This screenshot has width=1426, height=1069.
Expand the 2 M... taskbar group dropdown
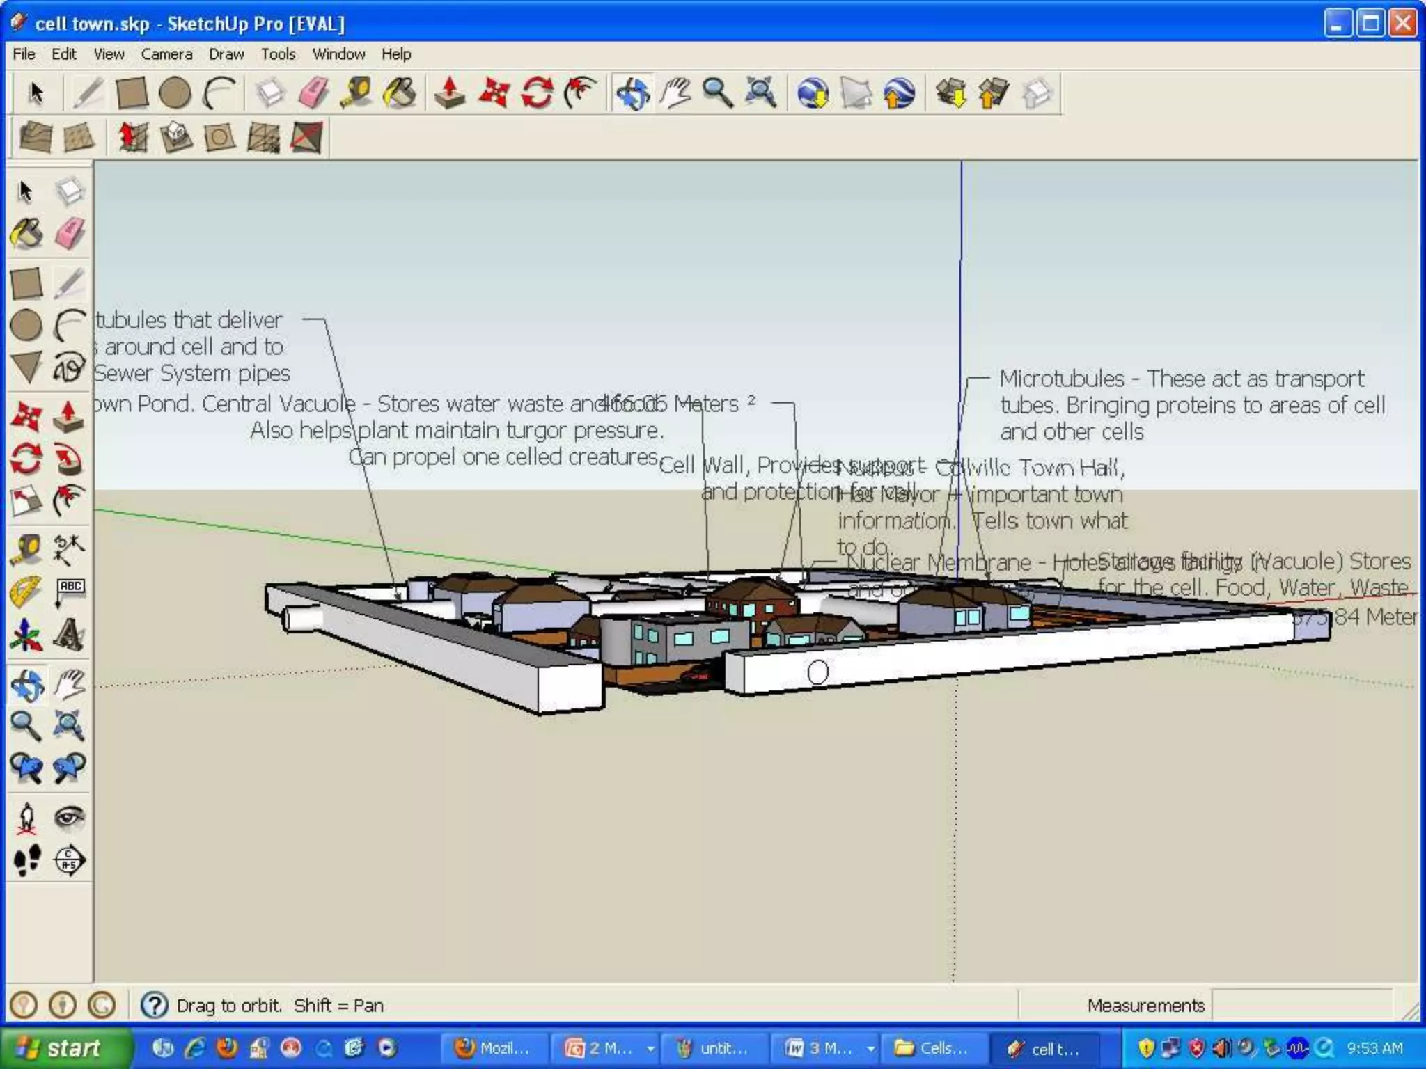(x=650, y=1048)
